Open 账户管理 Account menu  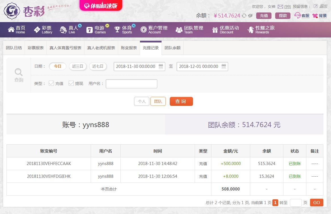[x=154, y=30]
